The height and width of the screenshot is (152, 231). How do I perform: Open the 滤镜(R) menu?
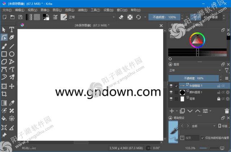[x=83, y=10]
